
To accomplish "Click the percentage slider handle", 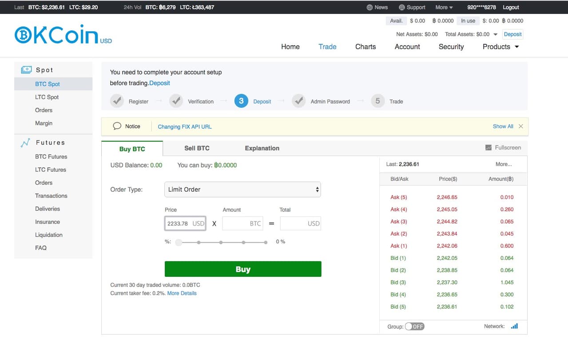I will pyautogui.click(x=179, y=242).
